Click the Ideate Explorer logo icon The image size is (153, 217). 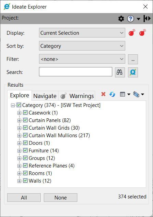click(x=7, y=7)
